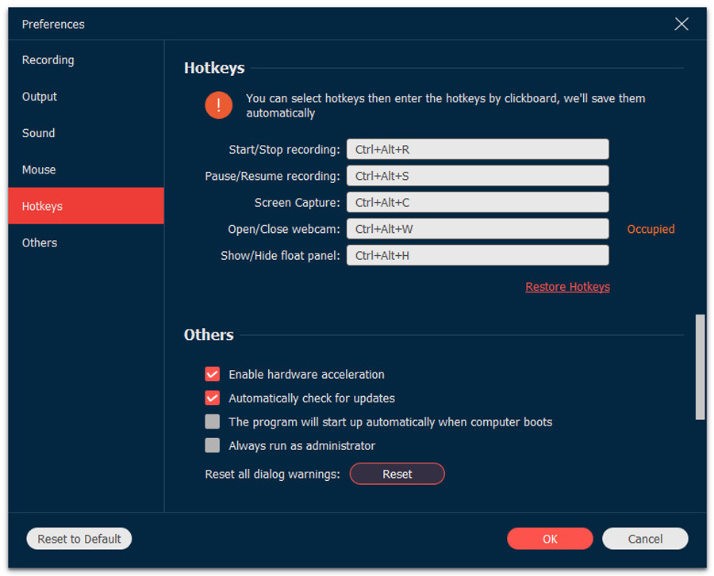Viewport: 714px width, 576px height.
Task: Click the occupied Open/Close webcam hotkey field
Action: [x=478, y=228]
